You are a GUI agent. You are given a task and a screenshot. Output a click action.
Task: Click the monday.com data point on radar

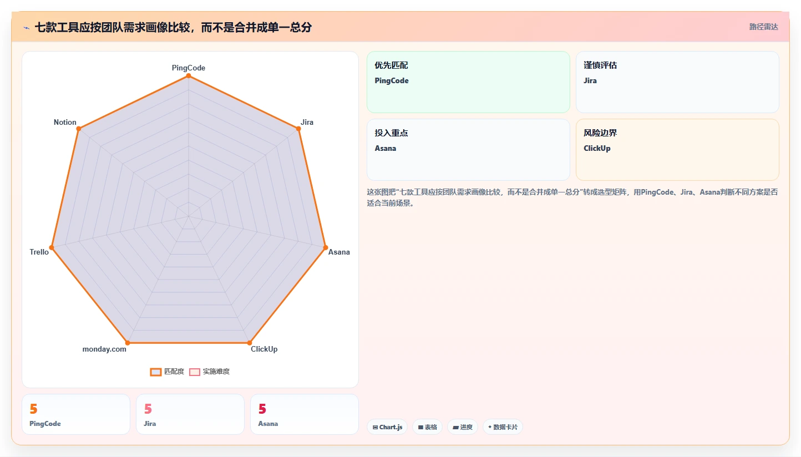tap(128, 343)
